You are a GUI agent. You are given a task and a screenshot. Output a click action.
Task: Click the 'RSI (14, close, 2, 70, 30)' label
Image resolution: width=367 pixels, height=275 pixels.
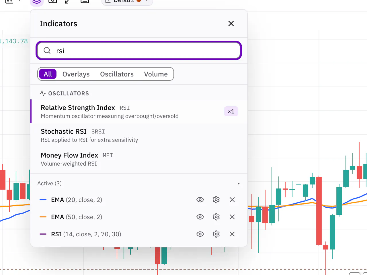tap(86, 234)
